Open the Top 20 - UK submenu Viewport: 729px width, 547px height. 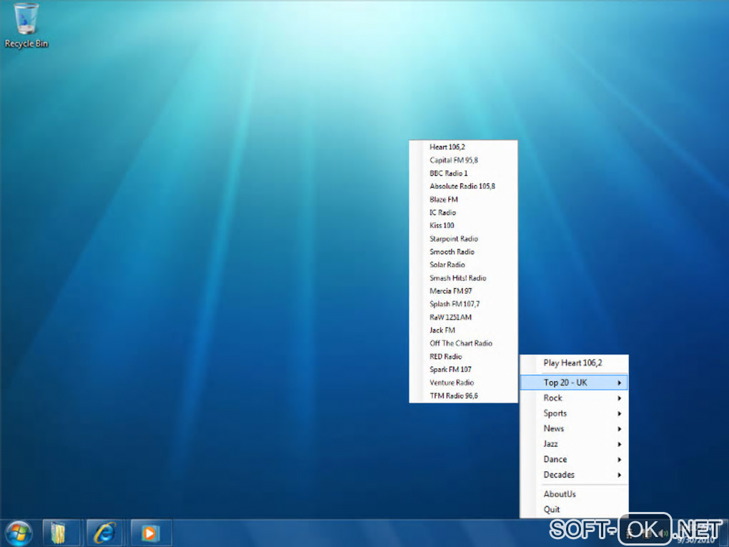(x=574, y=383)
